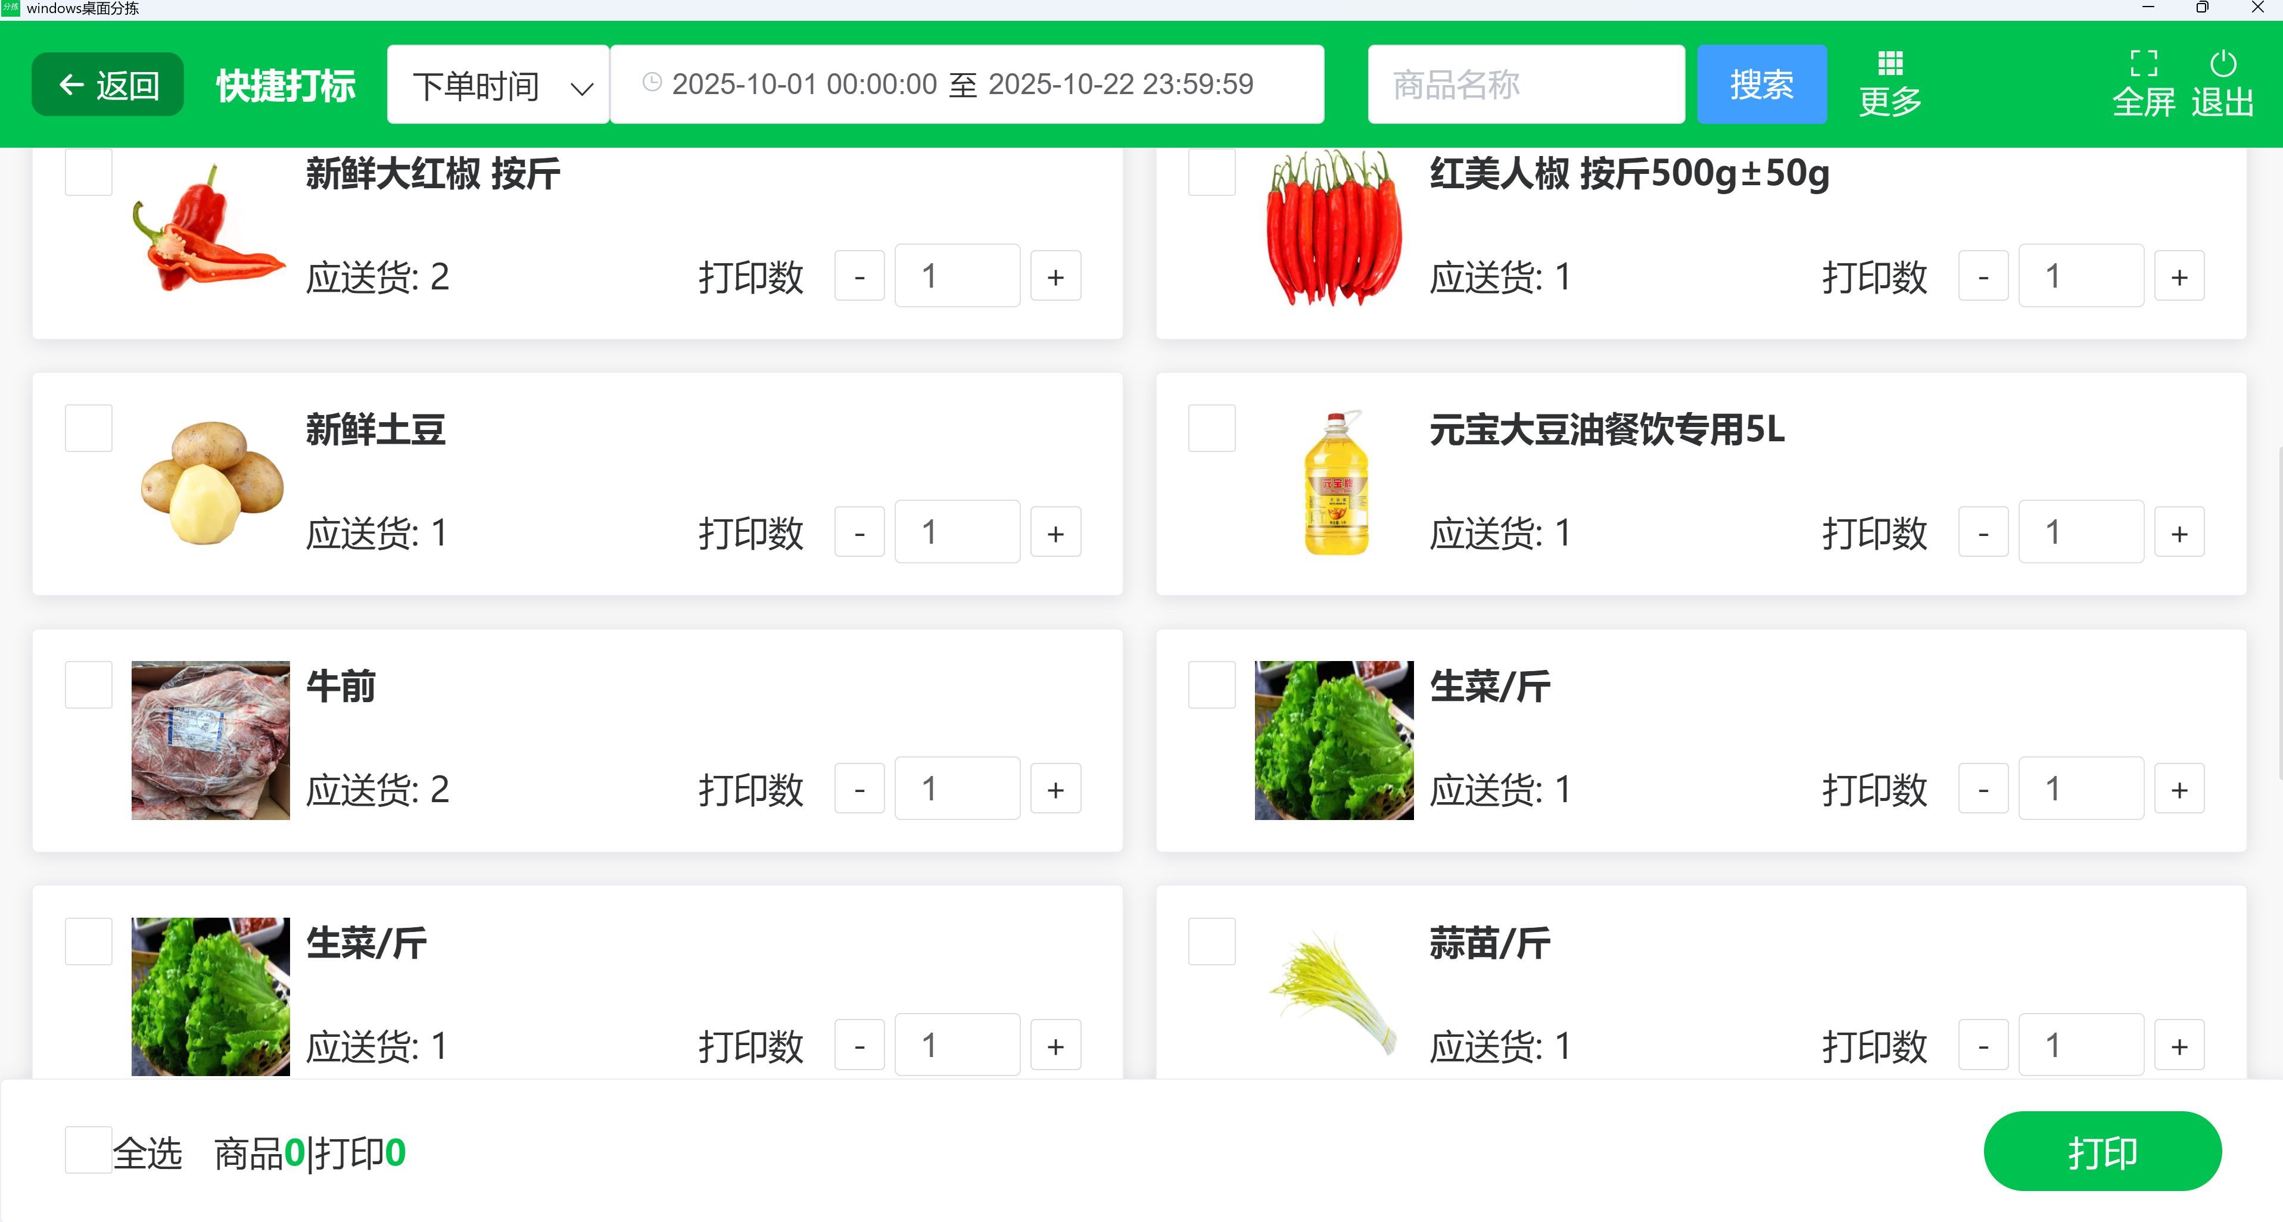This screenshot has height=1222, width=2283.
Task: Focus the 商品名称 search field
Action: (1525, 85)
